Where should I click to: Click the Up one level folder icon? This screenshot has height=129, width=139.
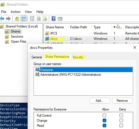click(x=17, y=19)
